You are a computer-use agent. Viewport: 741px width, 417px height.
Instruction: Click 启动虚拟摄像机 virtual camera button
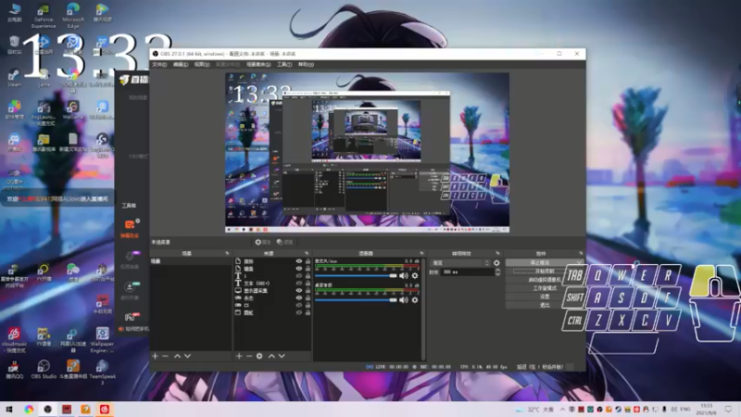coord(545,280)
